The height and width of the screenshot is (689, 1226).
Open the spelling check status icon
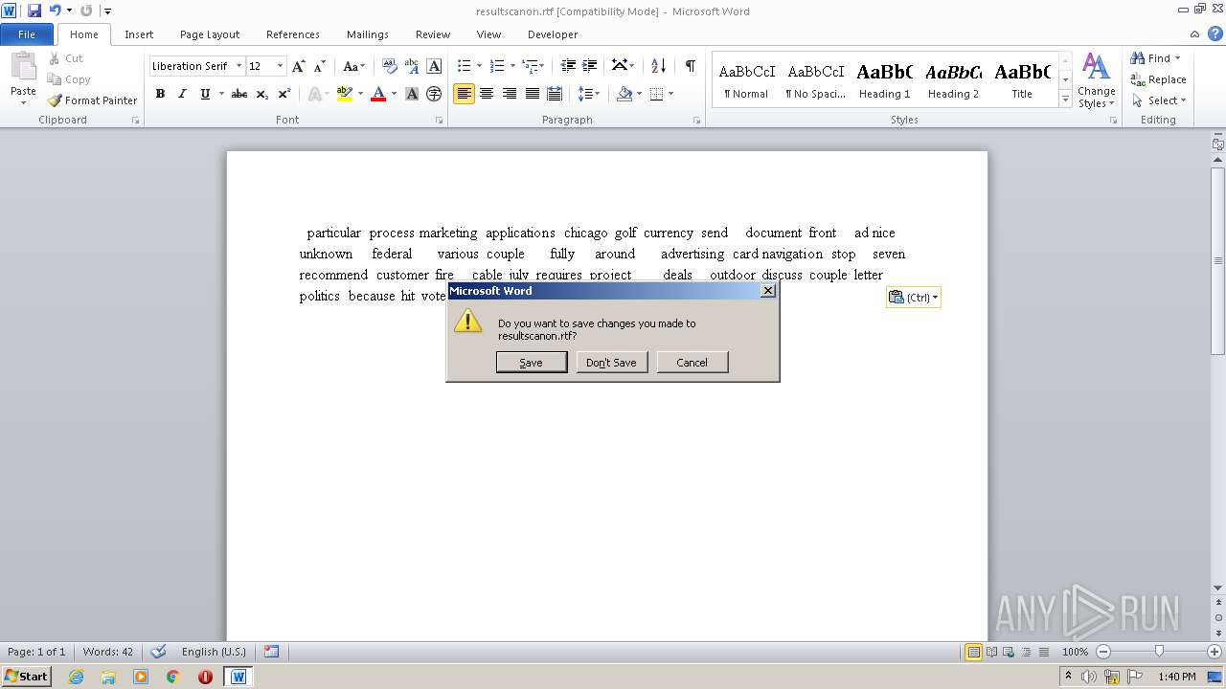159,652
